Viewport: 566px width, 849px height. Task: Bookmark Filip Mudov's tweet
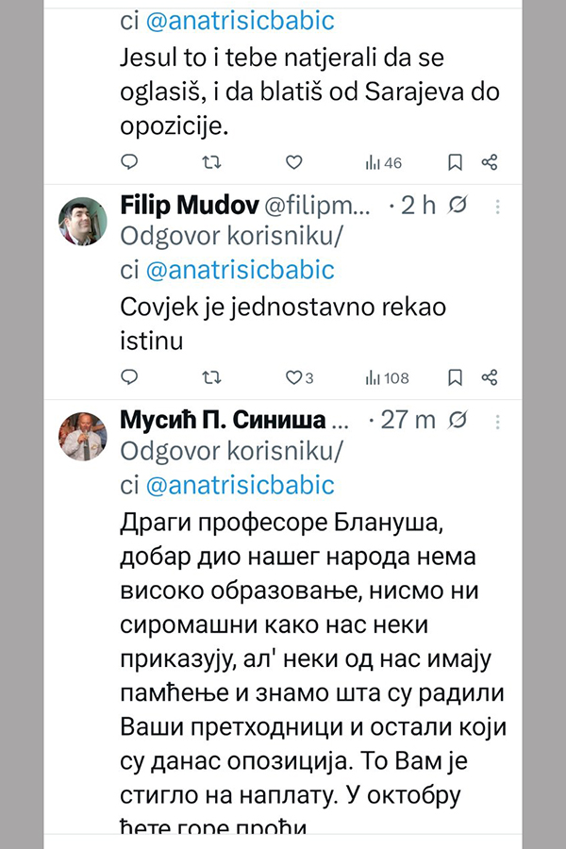455,377
